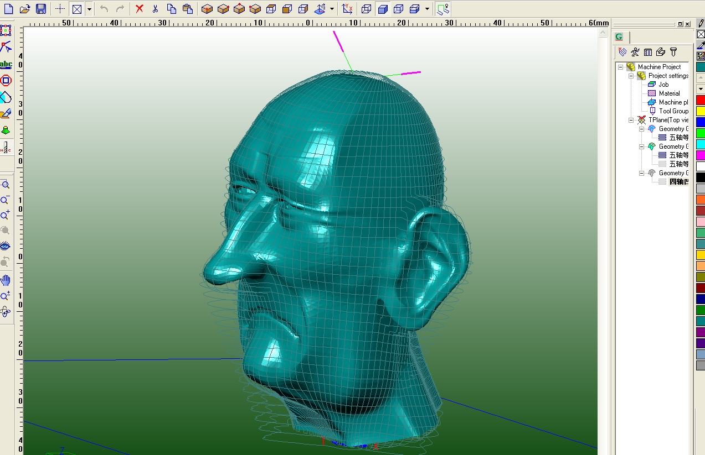This screenshot has height=455, width=705.
Task: Choose the cube view with brown front face
Action: (287, 9)
